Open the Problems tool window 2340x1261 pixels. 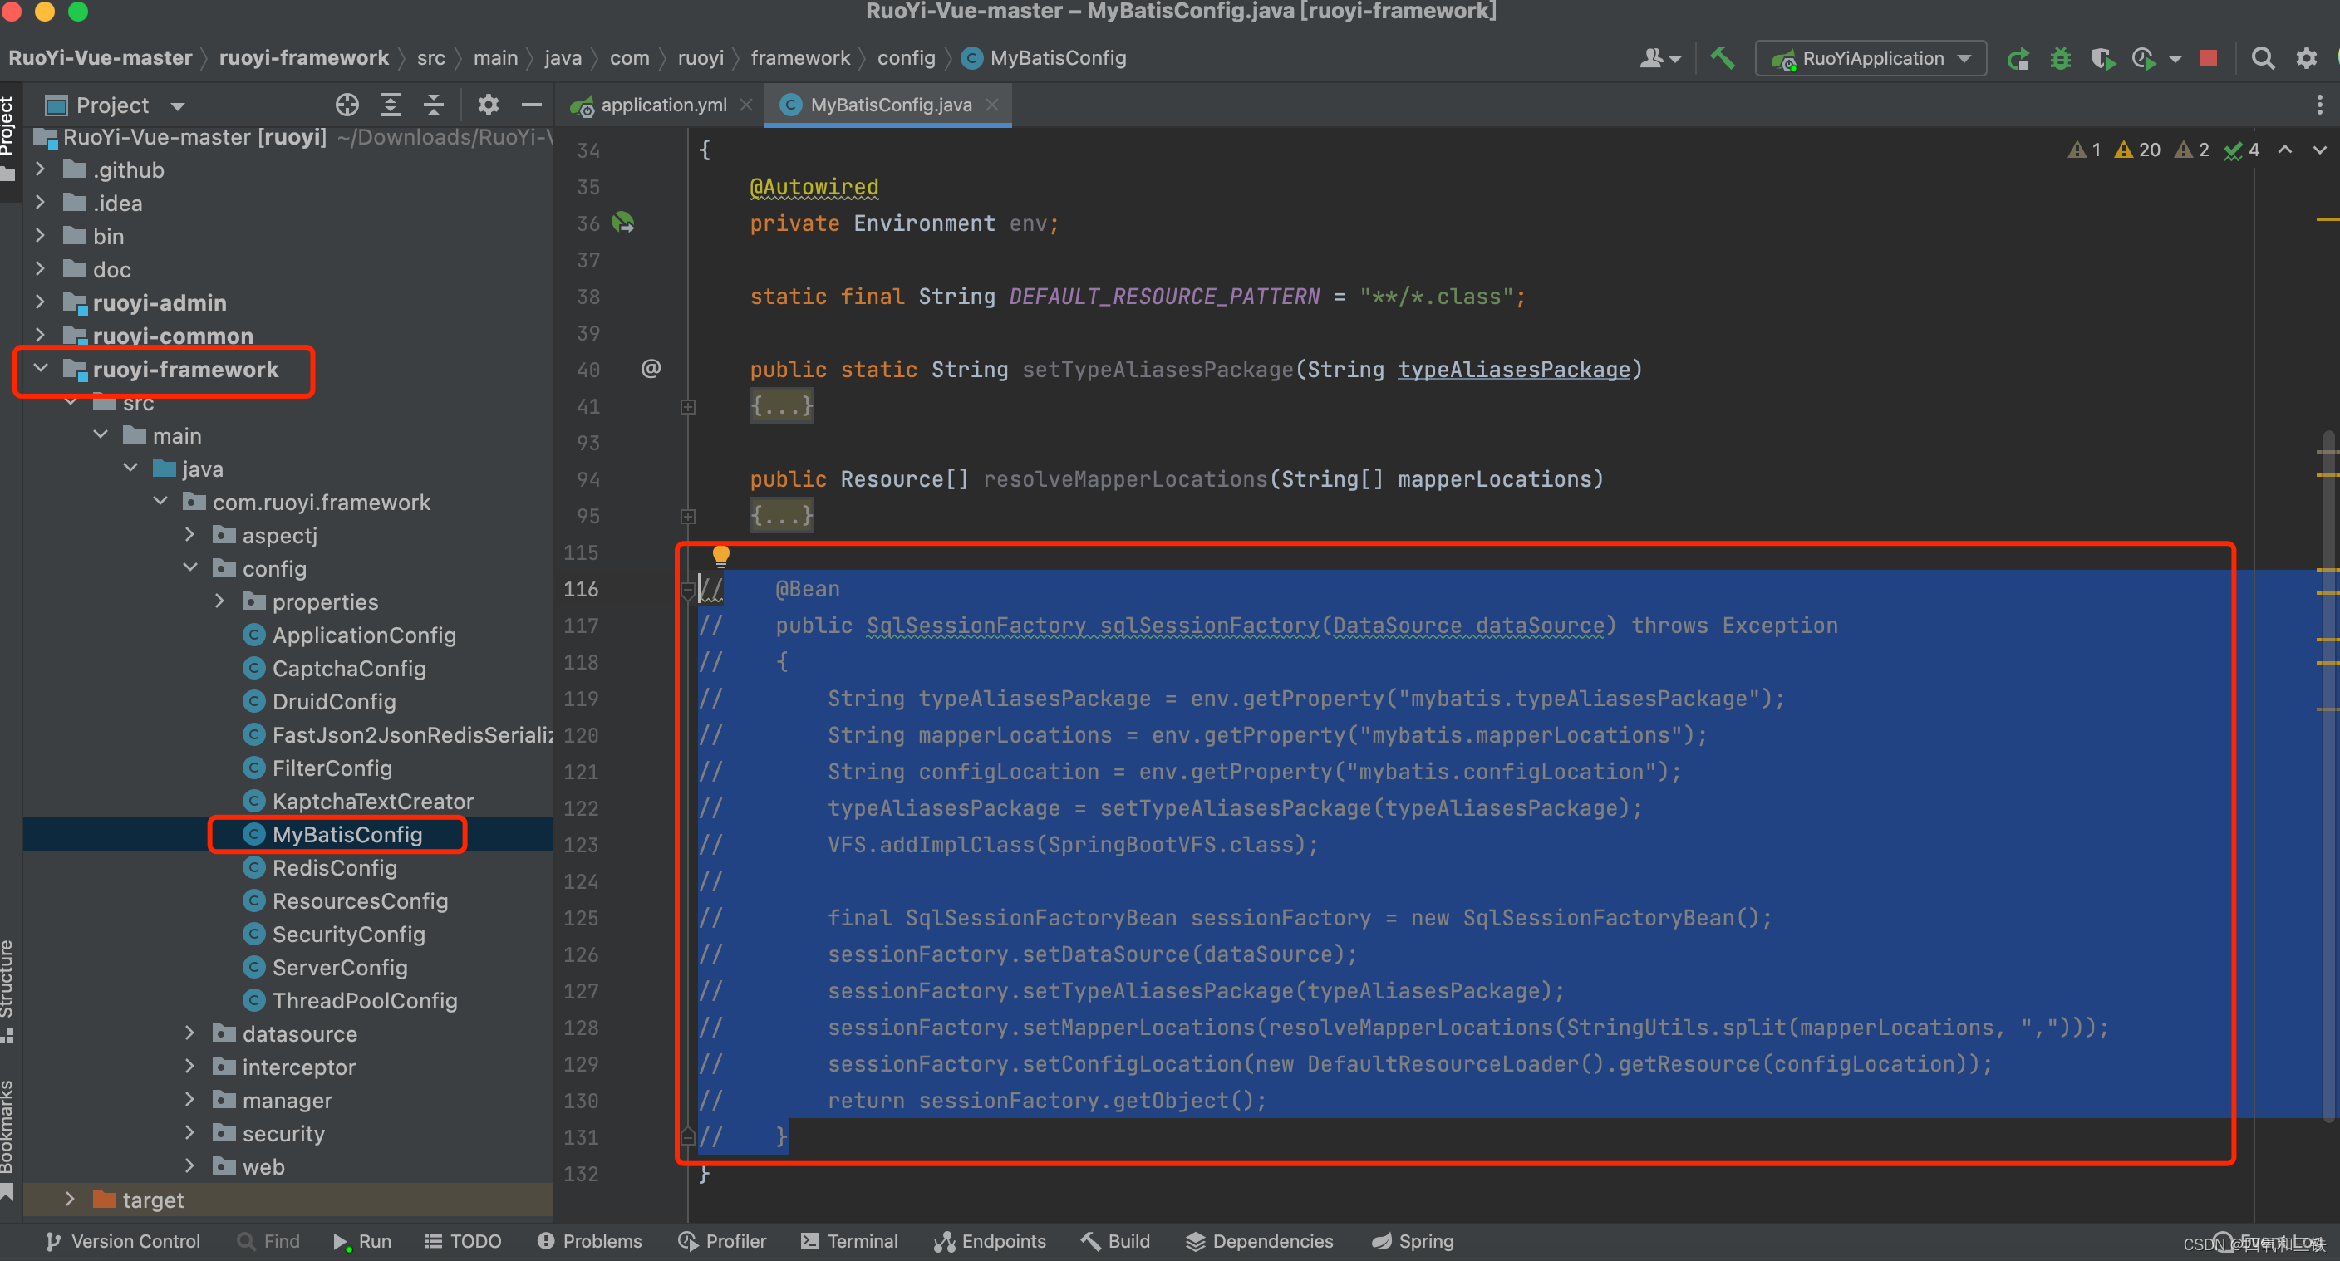click(x=588, y=1241)
